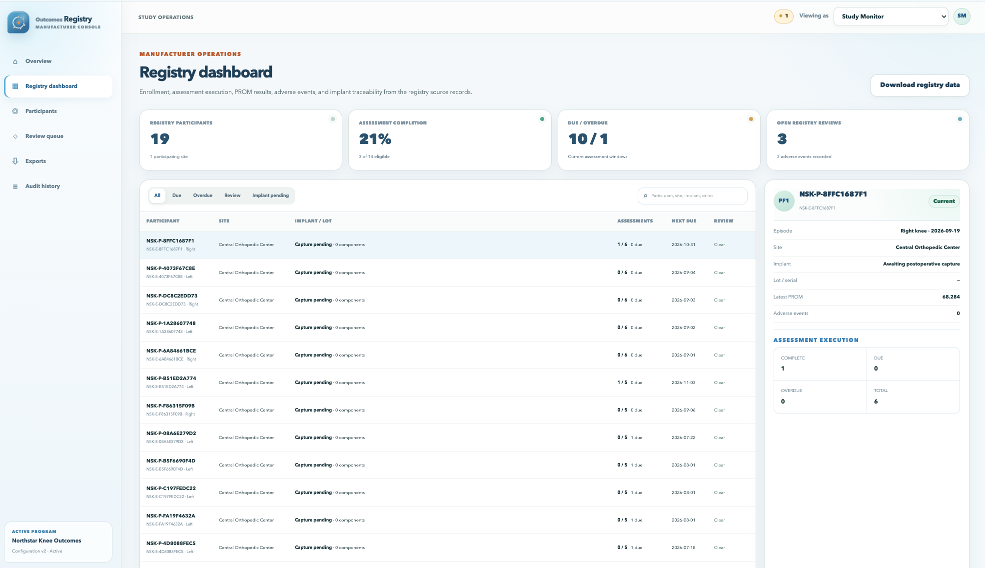
Task: Focus the participant, site, implant search field
Action: pos(692,196)
